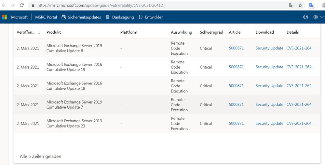Click the Microsoft logo
This screenshot has height=165, width=325.
pyautogui.click(x=5, y=17)
